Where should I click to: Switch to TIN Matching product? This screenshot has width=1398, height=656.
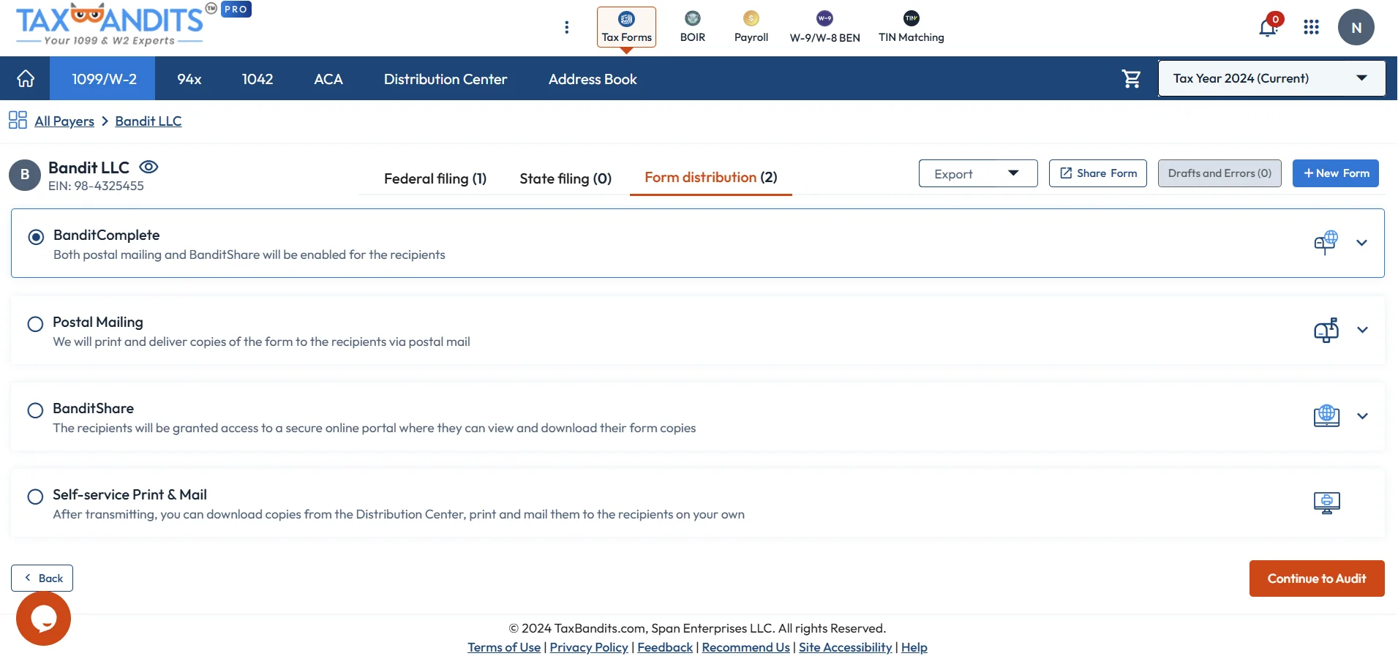(911, 27)
